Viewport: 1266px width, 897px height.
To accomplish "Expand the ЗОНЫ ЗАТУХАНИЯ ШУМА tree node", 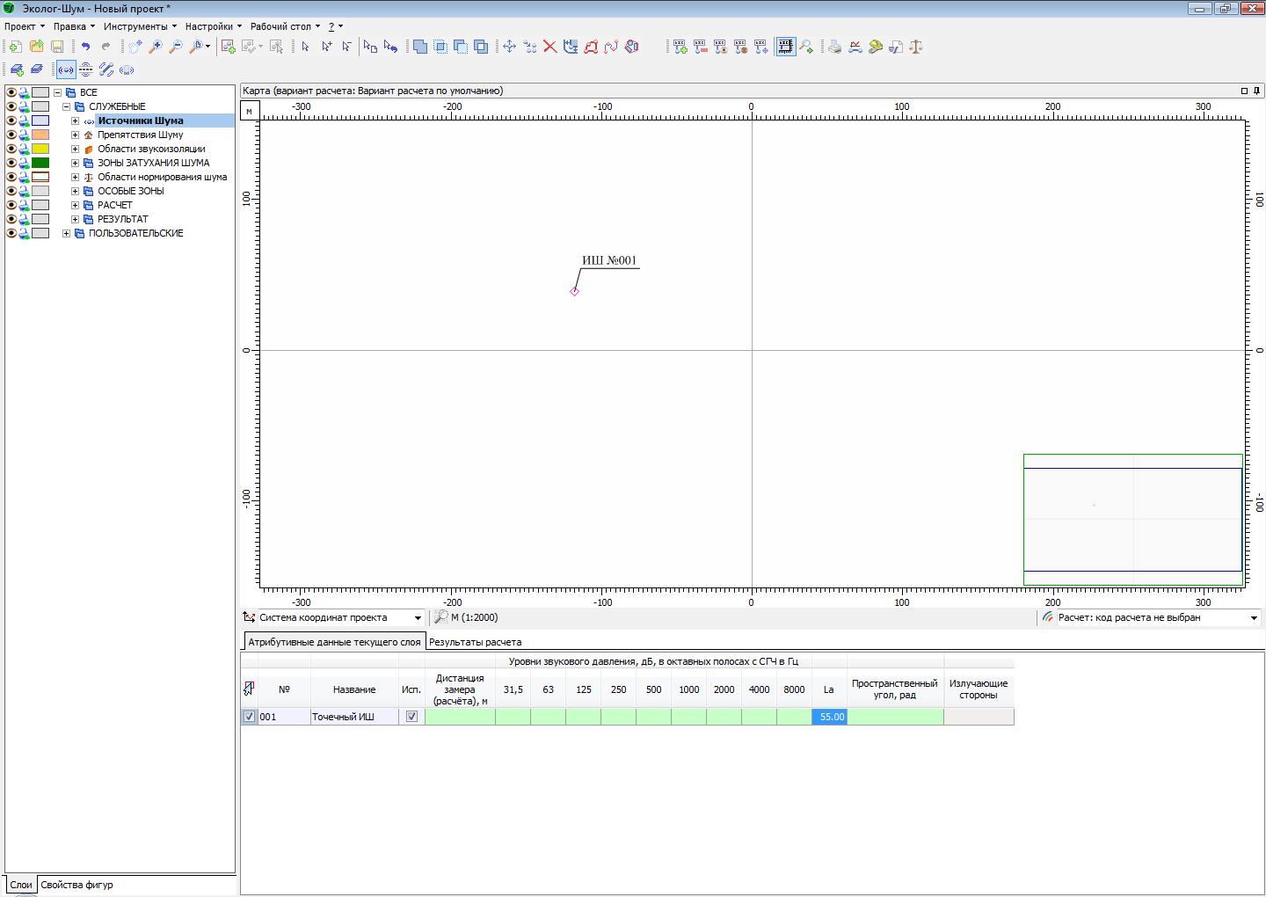I will click(x=76, y=163).
